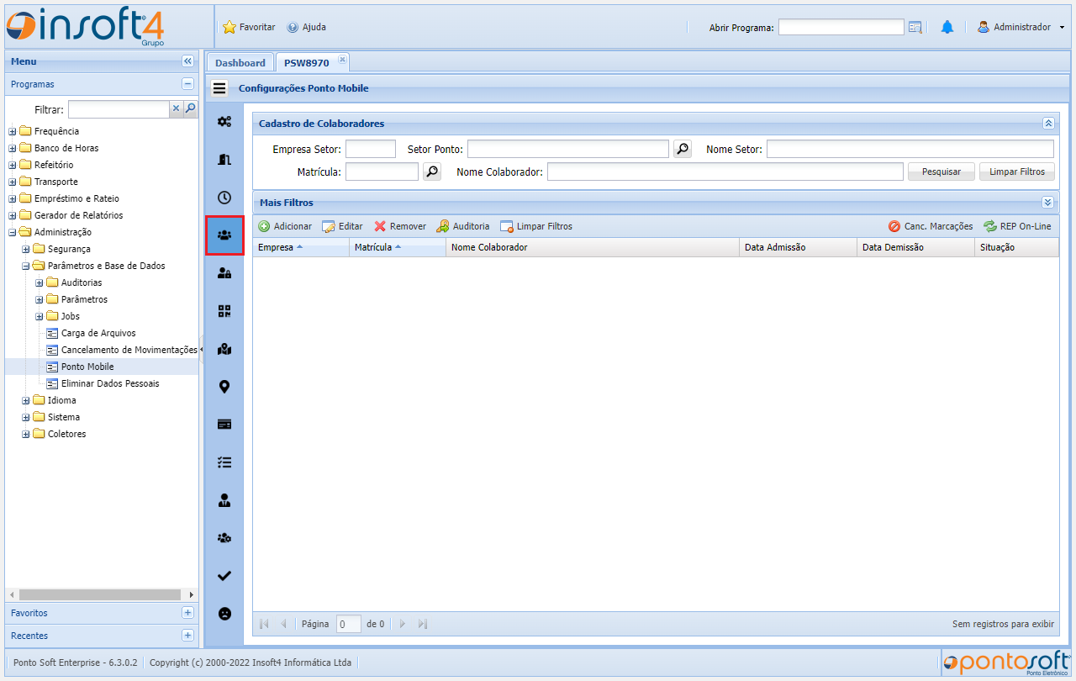The image size is (1076, 681).
Task: Click the Setor Ponto search magnifier
Action: point(683,149)
